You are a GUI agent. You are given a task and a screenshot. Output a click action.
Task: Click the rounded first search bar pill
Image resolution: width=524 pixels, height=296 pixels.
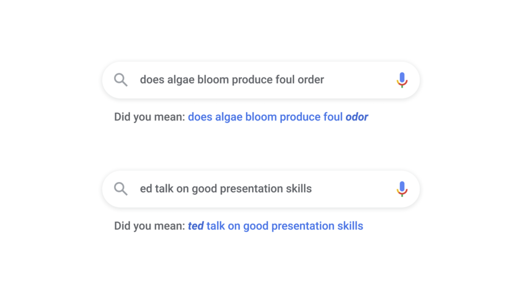[261, 80]
